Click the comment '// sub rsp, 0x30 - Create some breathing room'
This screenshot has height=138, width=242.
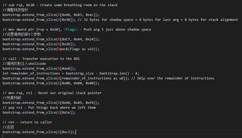click(x=60, y=5)
